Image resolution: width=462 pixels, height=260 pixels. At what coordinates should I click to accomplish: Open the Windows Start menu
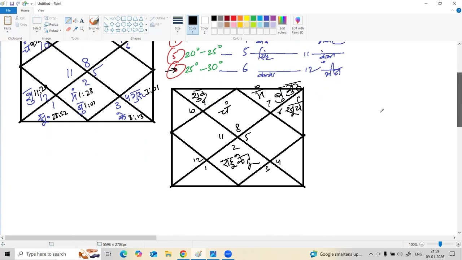(7, 254)
